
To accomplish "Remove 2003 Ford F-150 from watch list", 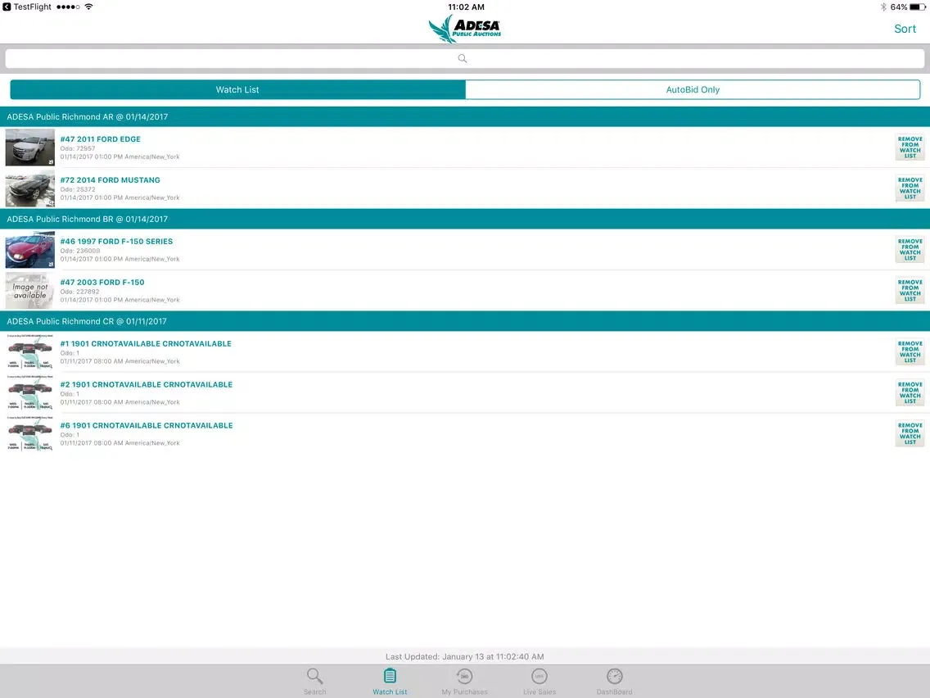I will [910, 290].
